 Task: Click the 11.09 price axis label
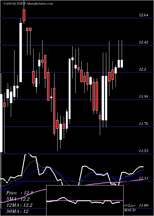144,206
